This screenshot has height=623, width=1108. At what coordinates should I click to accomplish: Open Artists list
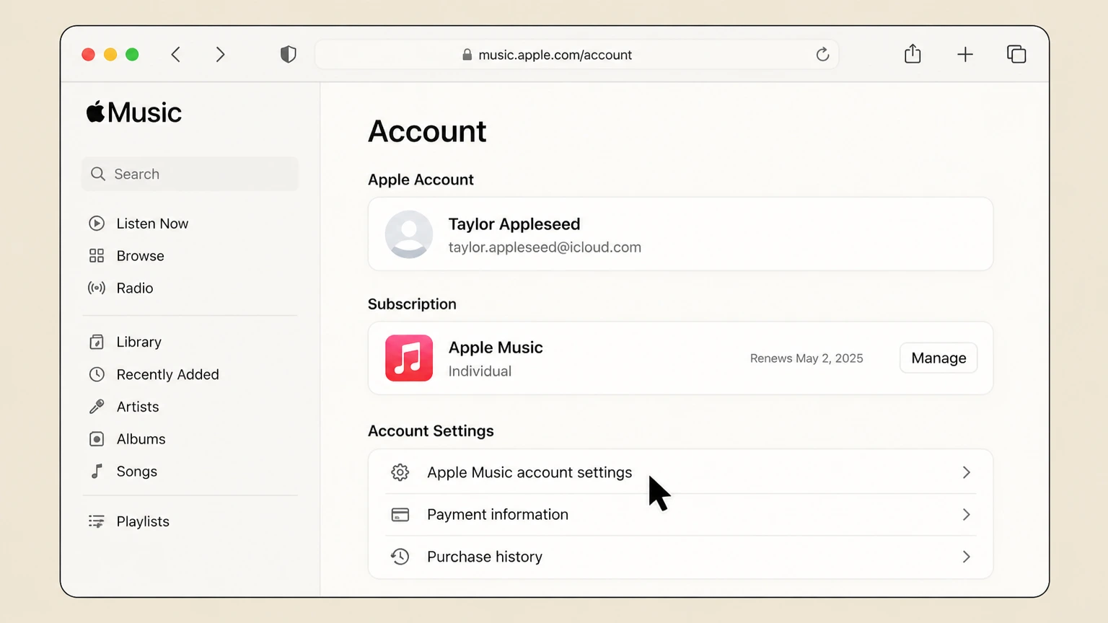pyautogui.click(x=138, y=407)
